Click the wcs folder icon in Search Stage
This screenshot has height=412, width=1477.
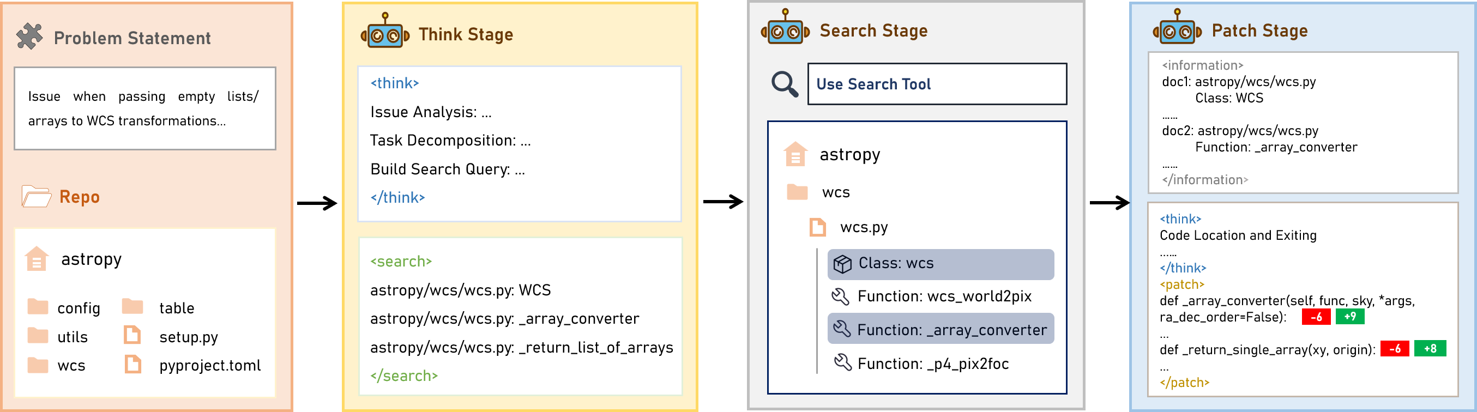797,192
